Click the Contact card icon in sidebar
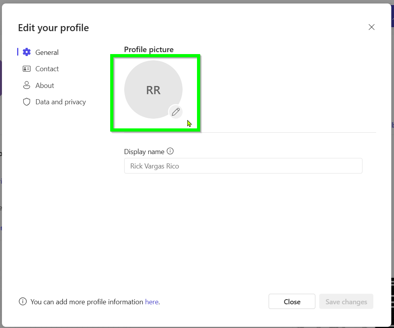Viewport: 394px width, 328px height. click(26, 68)
